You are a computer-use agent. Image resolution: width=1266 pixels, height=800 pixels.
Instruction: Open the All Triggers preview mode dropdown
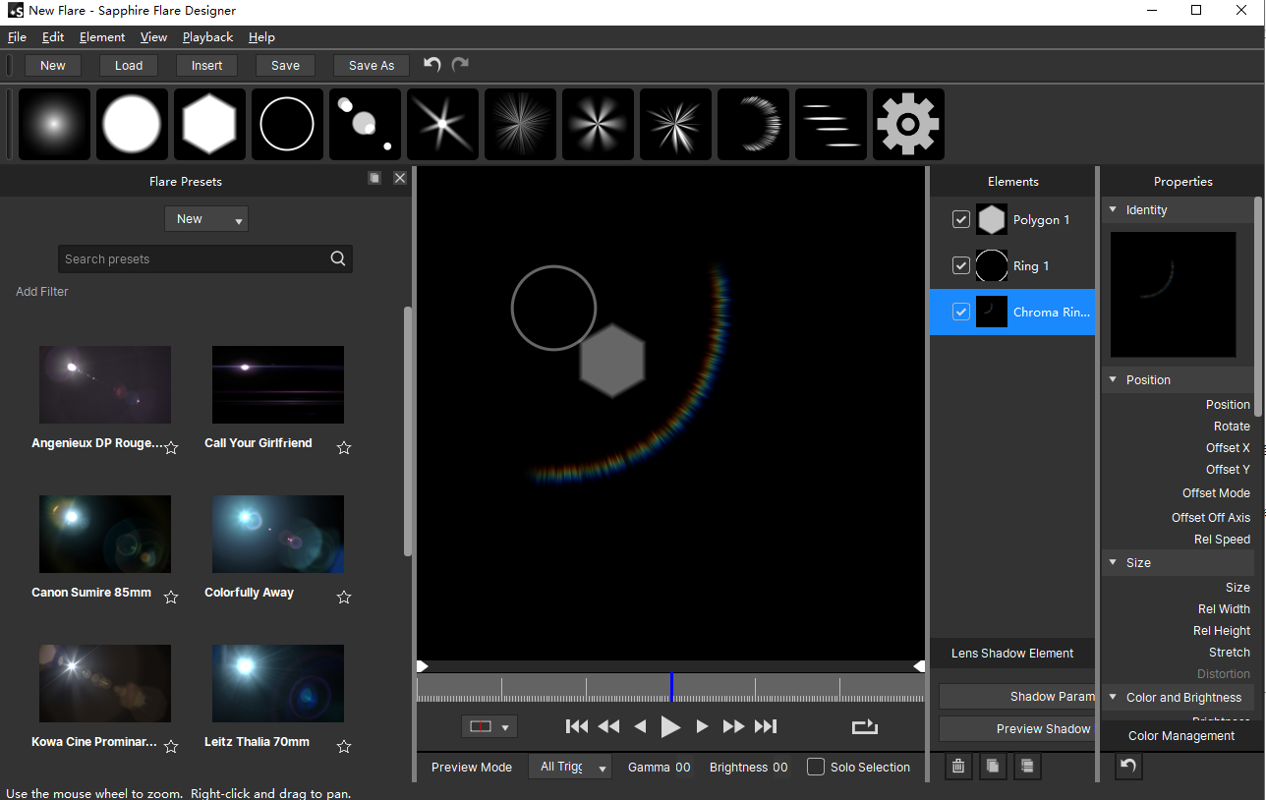pyautogui.click(x=570, y=767)
